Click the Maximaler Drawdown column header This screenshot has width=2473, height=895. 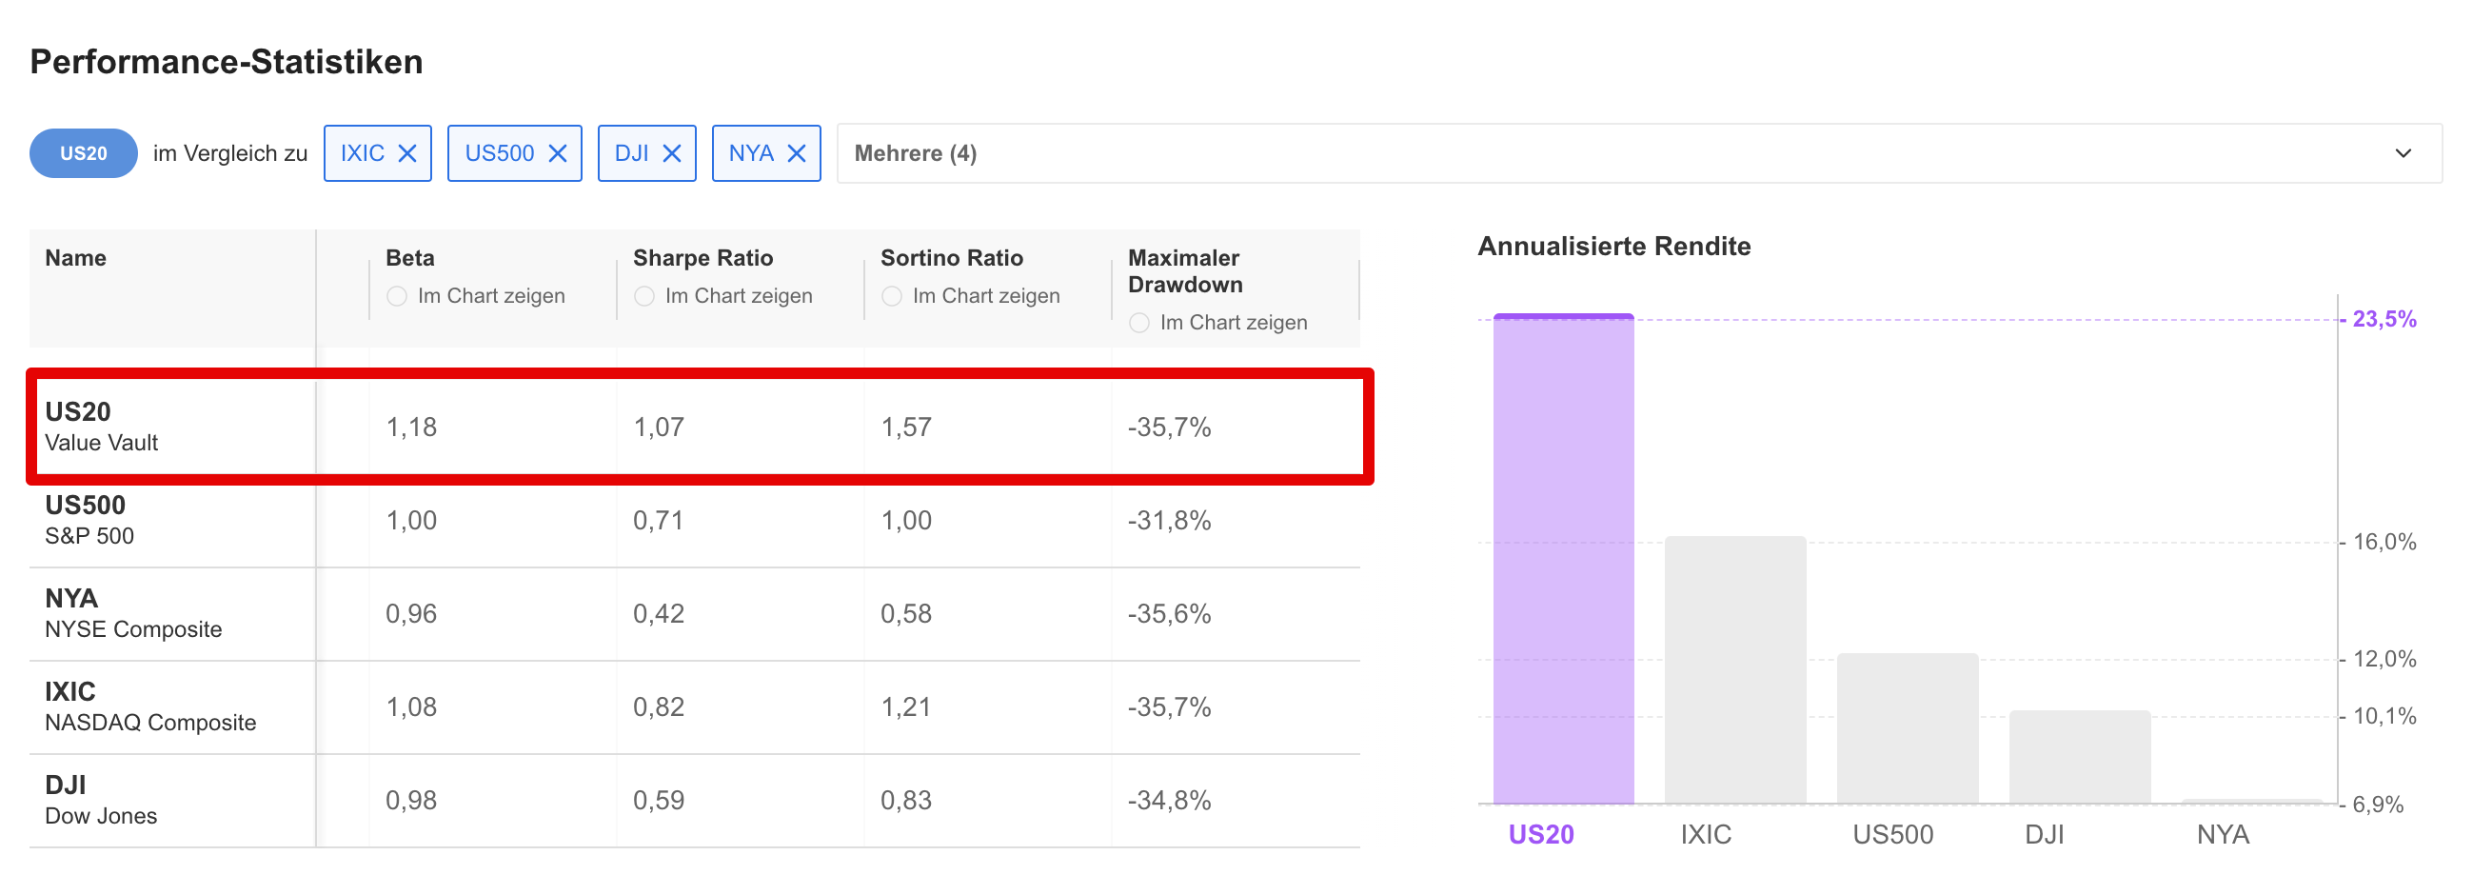coord(1186,271)
